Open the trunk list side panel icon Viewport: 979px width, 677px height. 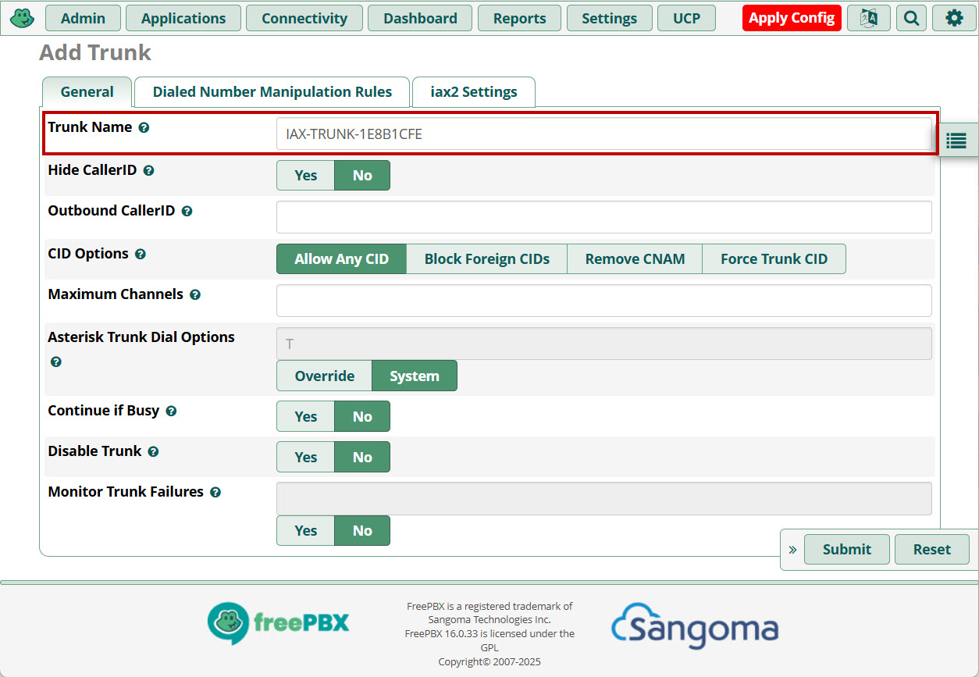click(956, 141)
